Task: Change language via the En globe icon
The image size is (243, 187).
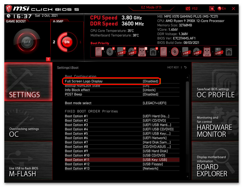Action: [x=222, y=9]
